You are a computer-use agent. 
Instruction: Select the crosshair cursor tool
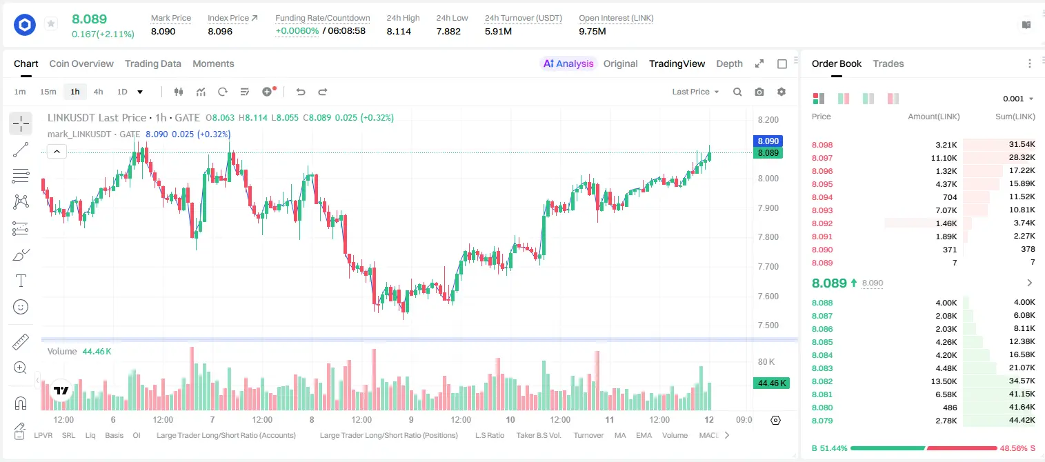(21, 123)
